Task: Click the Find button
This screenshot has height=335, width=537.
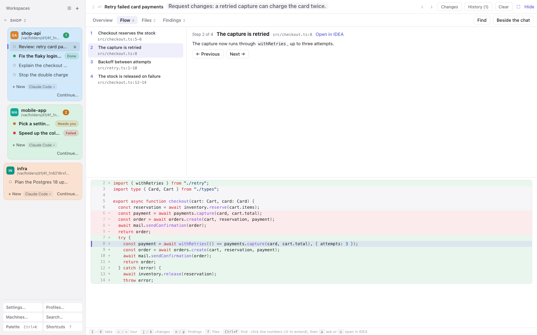Action: [482, 20]
